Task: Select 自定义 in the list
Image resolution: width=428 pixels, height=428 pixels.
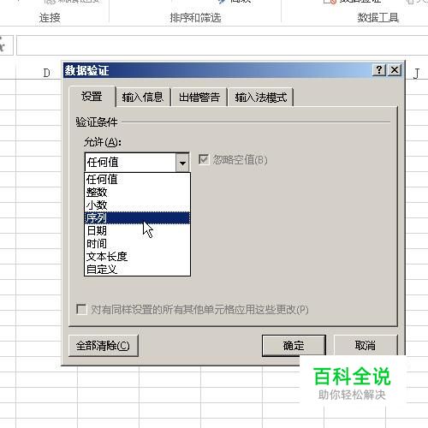Action: pyautogui.click(x=137, y=269)
